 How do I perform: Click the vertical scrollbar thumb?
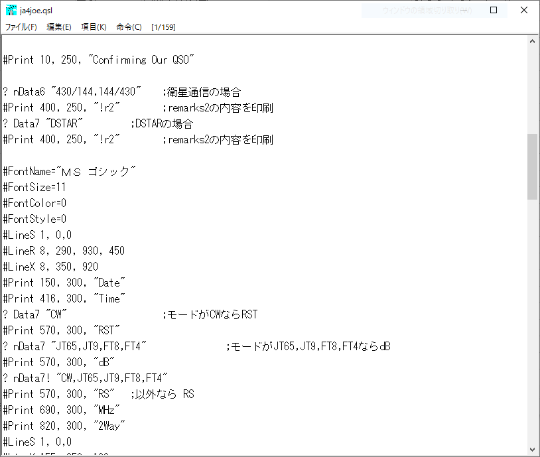(532, 166)
